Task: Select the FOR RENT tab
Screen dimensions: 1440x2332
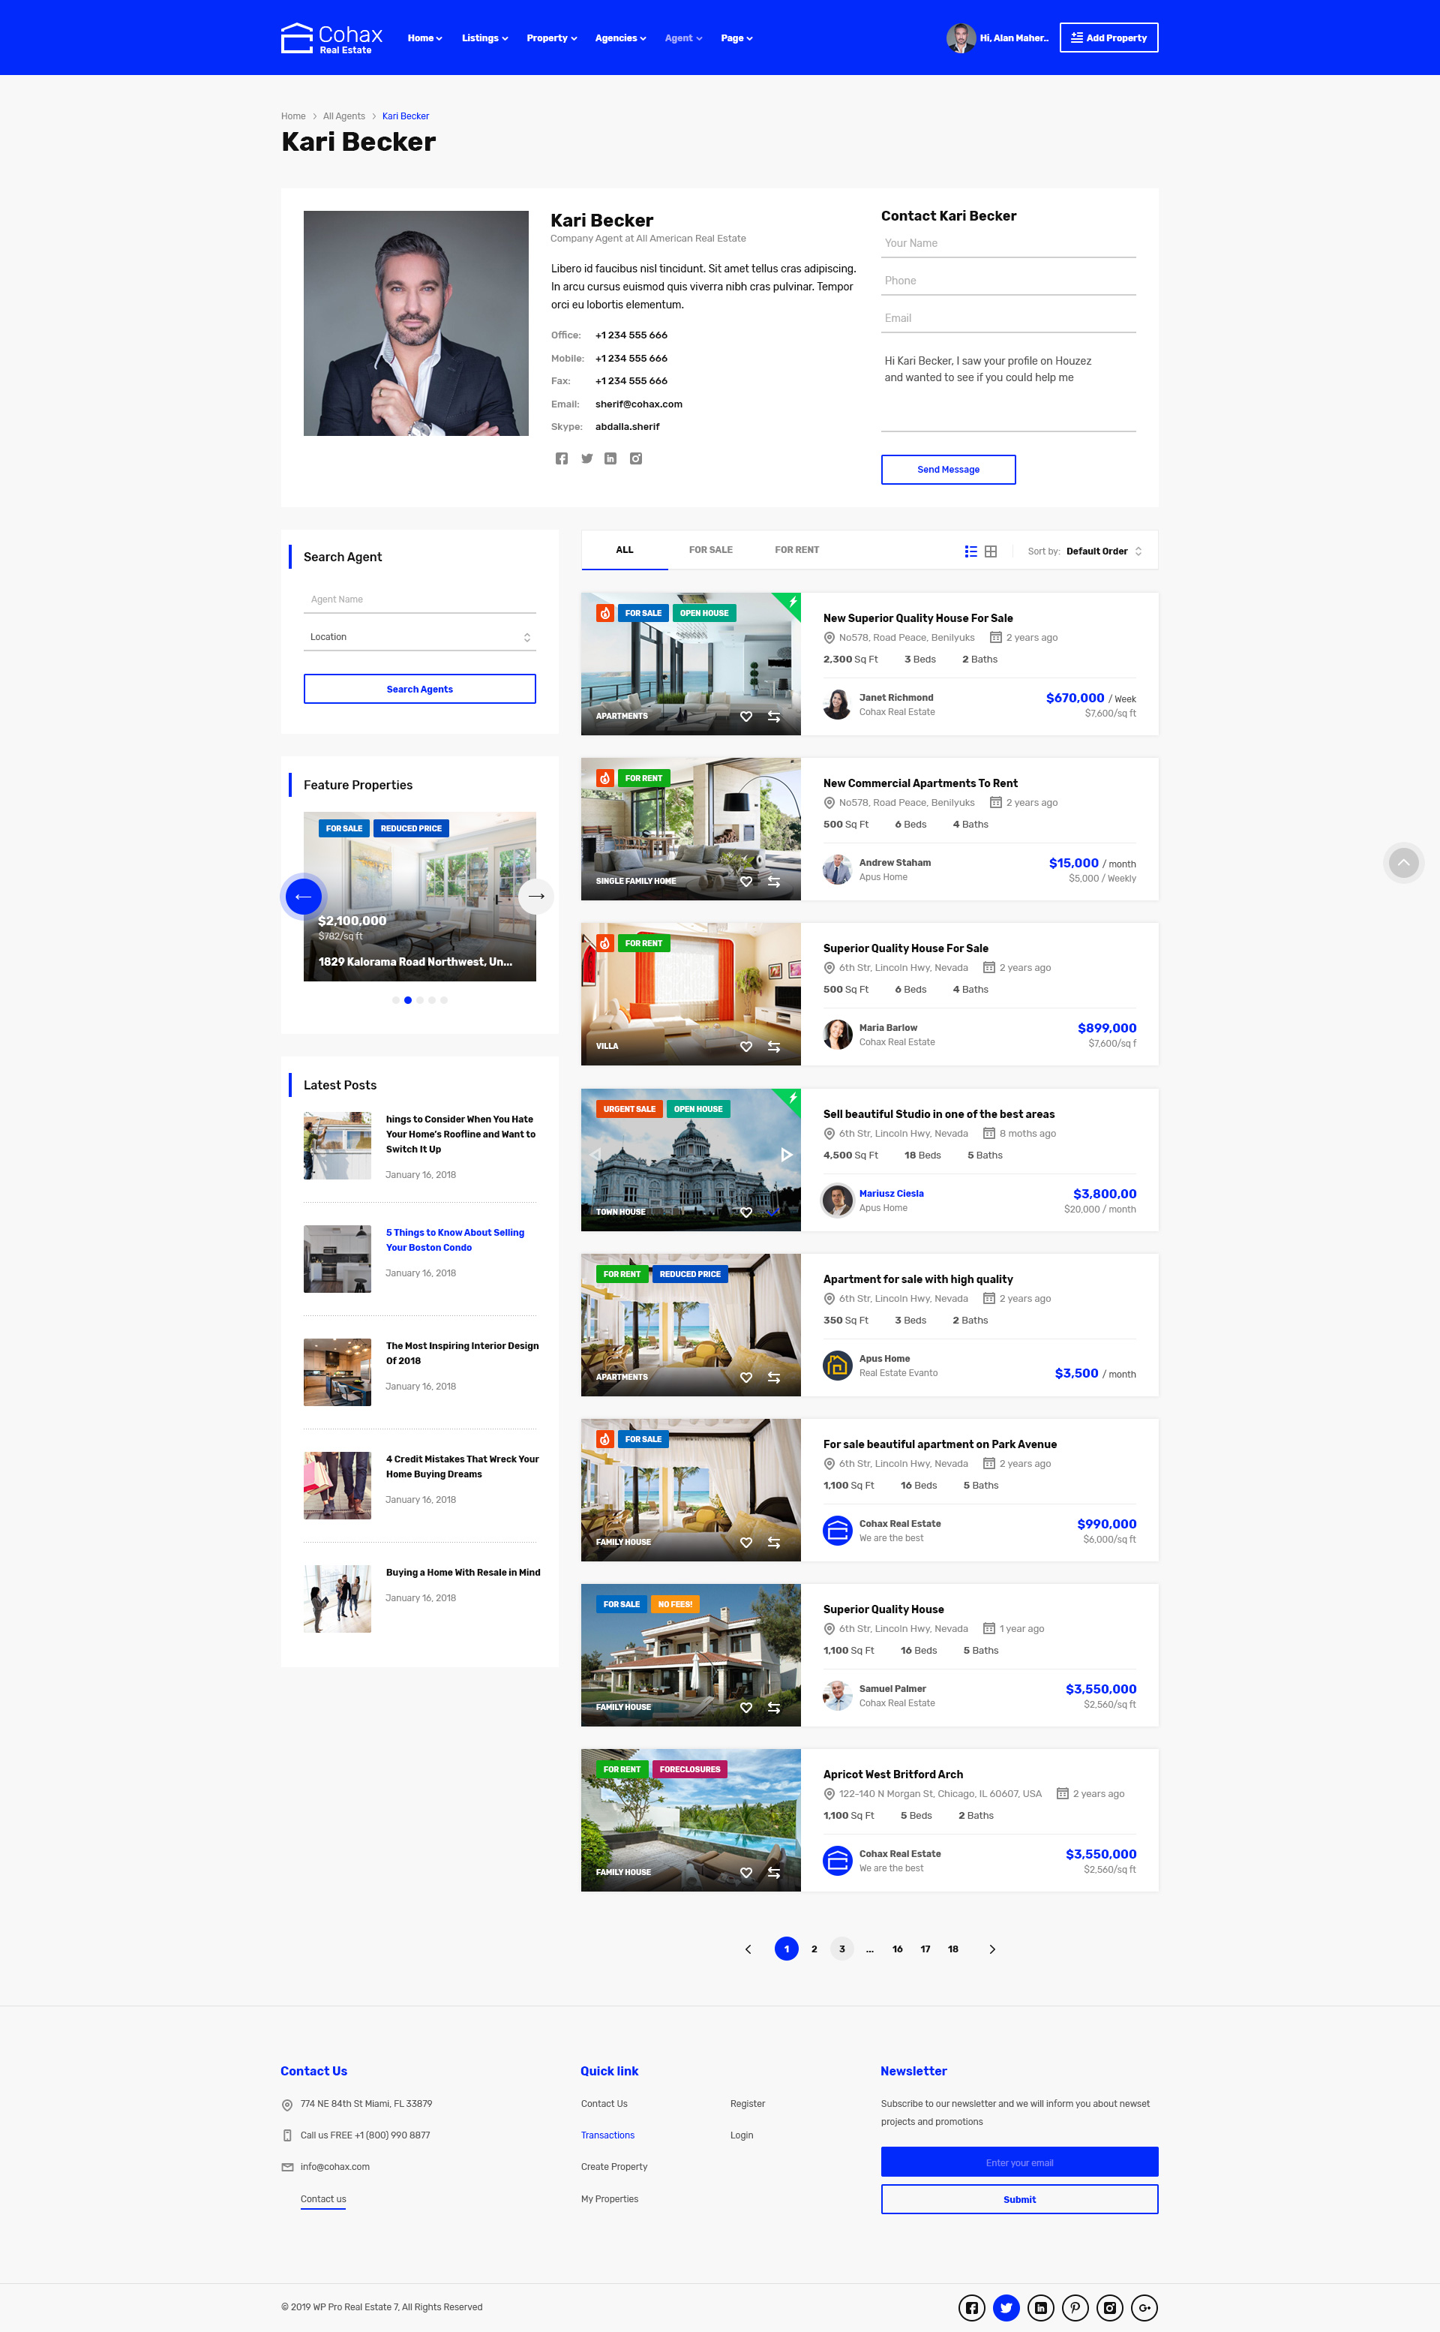Action: pyautogui.click(x=796, y=550)
